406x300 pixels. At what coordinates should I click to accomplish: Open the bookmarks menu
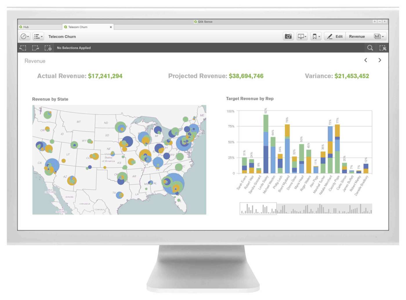[316, 37]
